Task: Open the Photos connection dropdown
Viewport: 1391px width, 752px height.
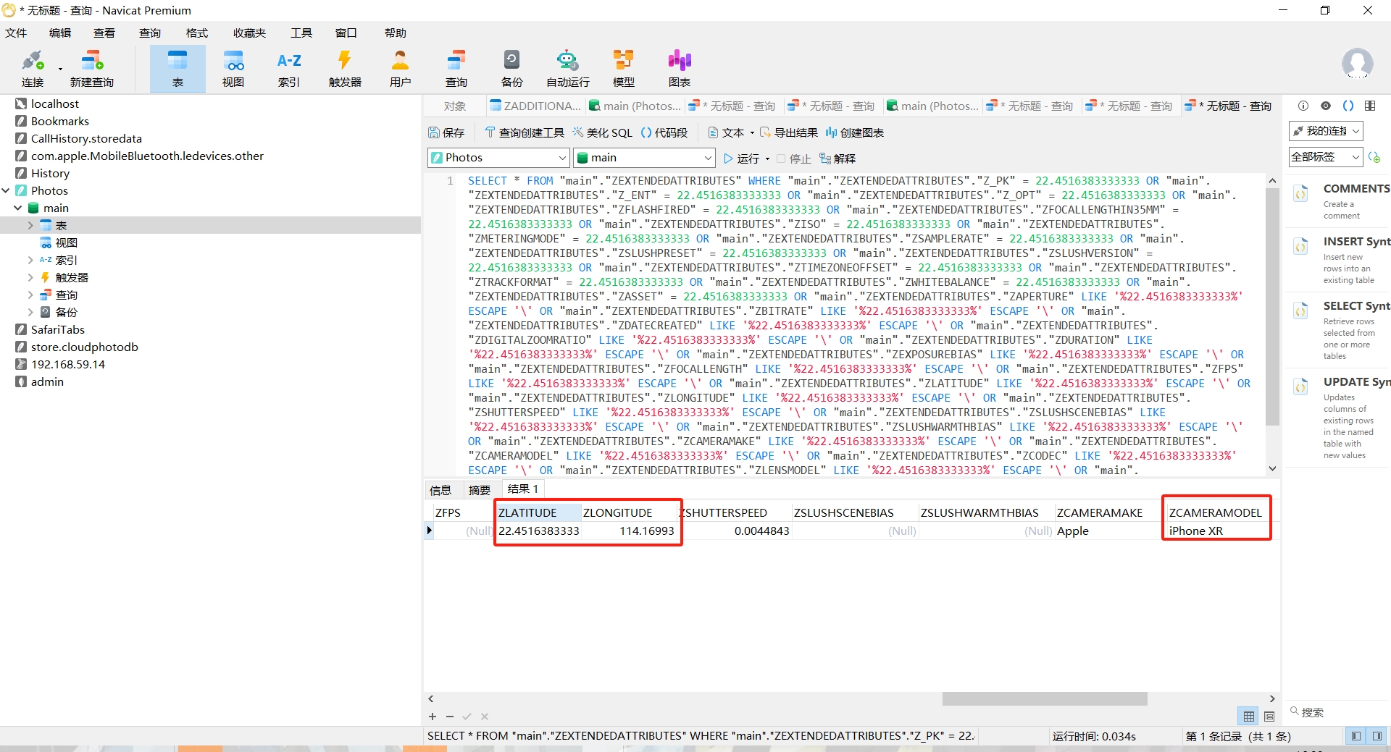Action: pyautogui.click(x=498, y=158)
